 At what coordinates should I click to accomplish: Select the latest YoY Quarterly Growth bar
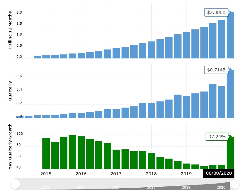[230, 153]
